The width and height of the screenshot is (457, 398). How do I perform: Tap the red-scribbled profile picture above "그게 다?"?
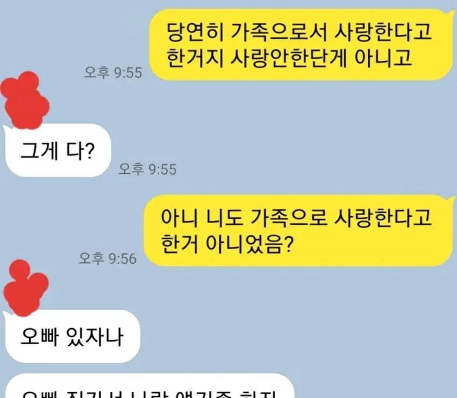tap(25, 100)
